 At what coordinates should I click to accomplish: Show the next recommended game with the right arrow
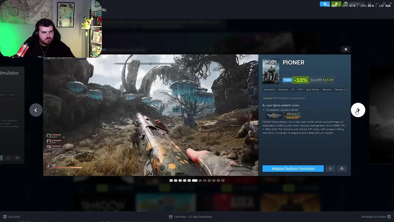tap(358, 110)
